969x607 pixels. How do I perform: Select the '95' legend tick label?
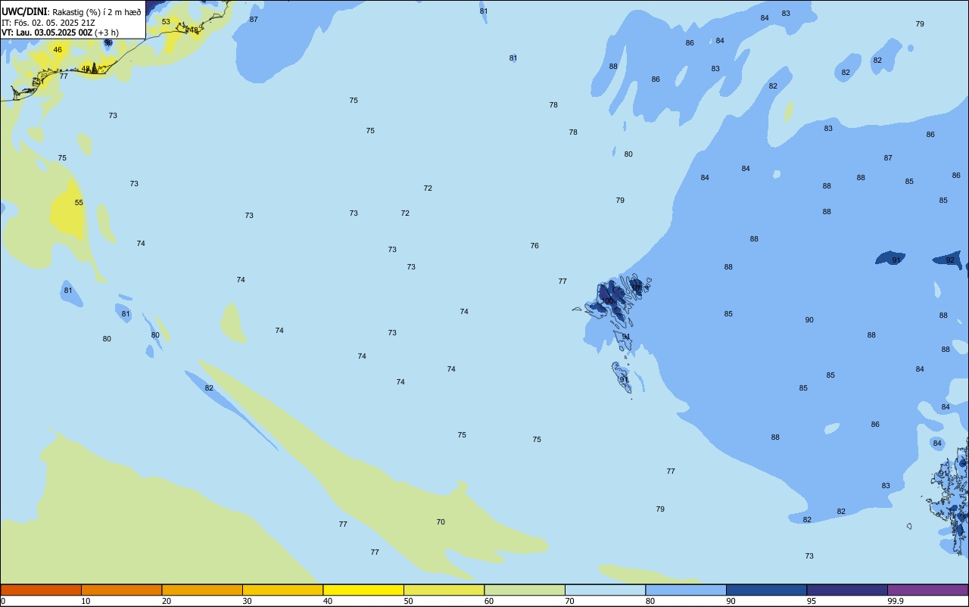tap(812, 601)
